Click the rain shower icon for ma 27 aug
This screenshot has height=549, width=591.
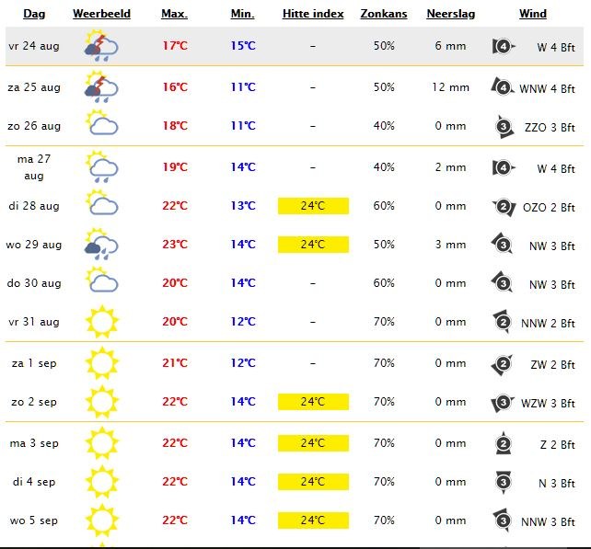pyautogui.click(x=101, y=166)
